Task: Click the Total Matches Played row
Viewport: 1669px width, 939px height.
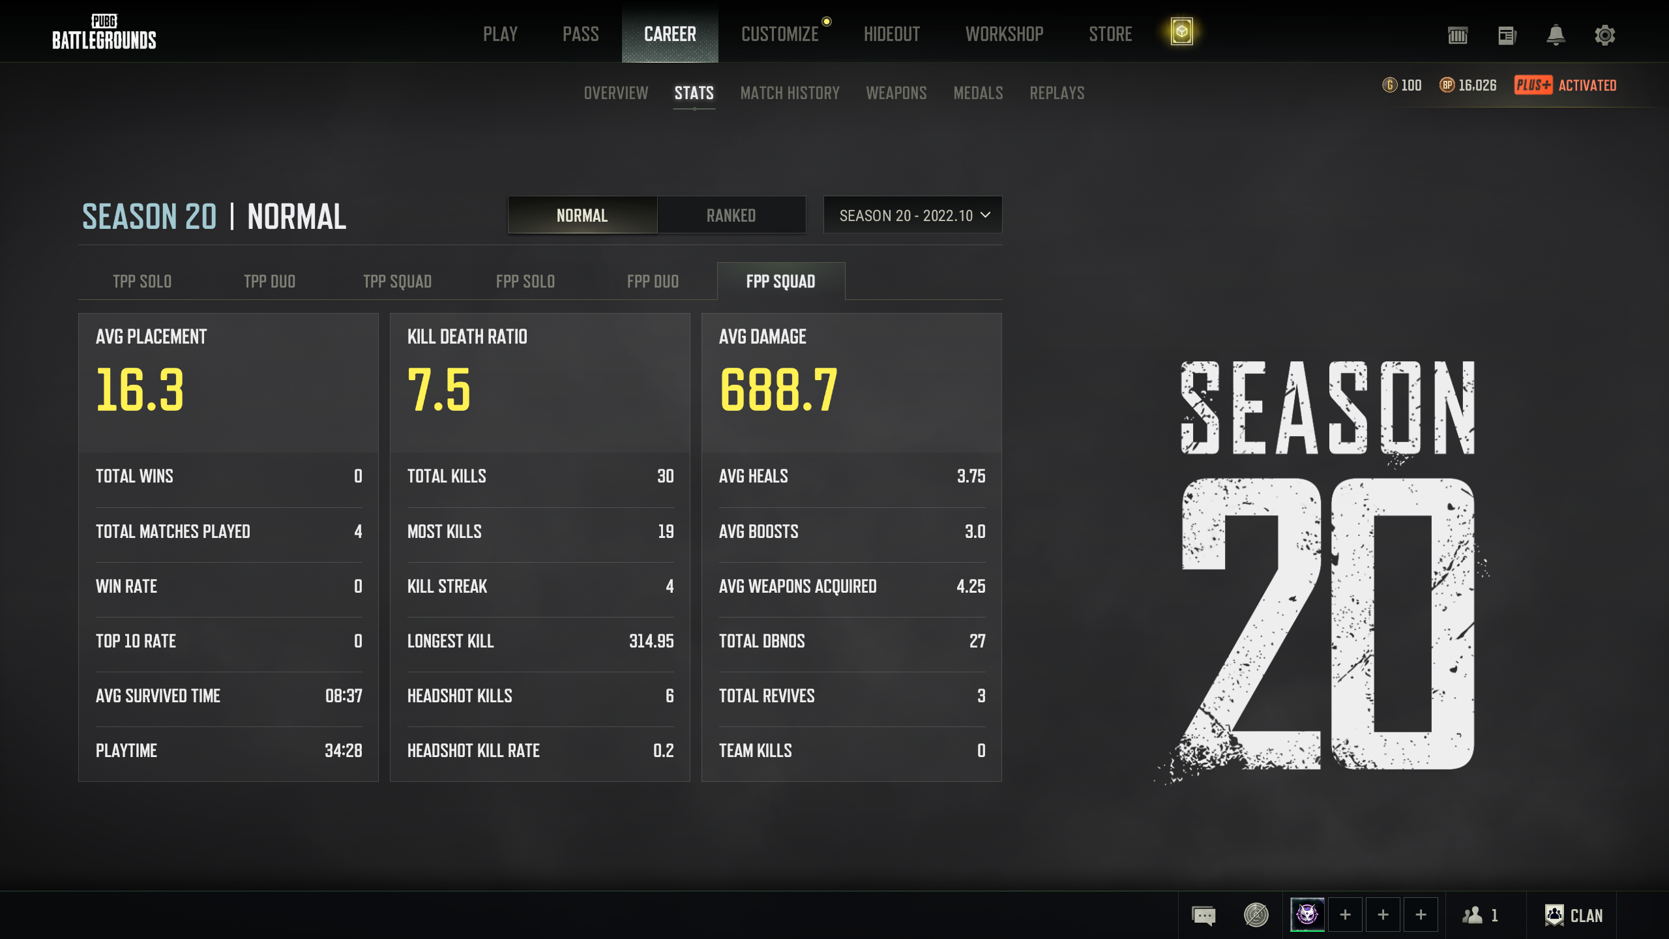Action: pyautogui.click(x=229, y=531)
